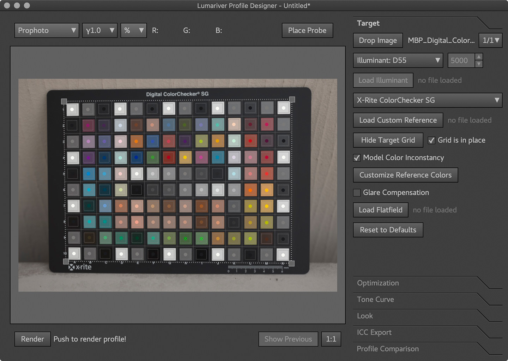Click the X-Rite logo on the chart image

(x=80, y=267)
